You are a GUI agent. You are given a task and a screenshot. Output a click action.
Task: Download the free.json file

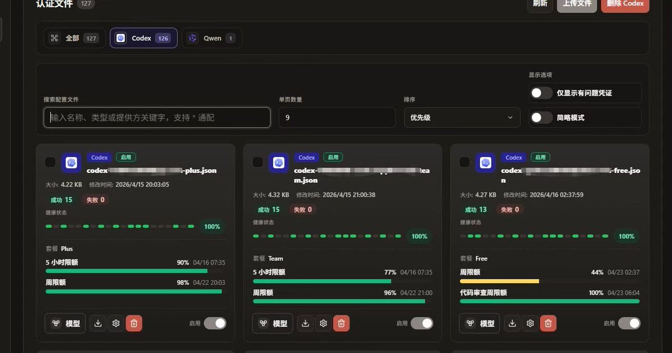click(x=512, y=323)
